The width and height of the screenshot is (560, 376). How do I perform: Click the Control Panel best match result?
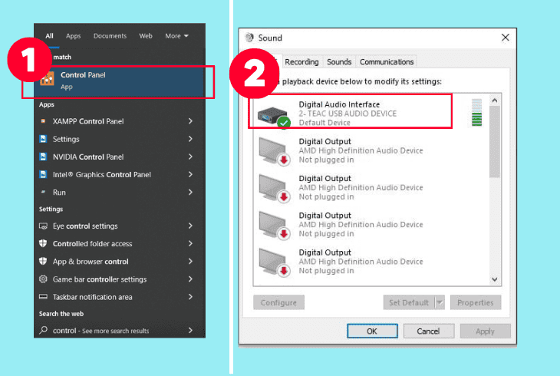pyautogui.click(x=118, y=82)
